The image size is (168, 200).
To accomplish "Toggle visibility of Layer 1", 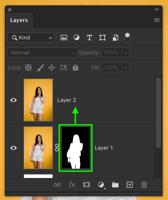I will coord(13,148).
